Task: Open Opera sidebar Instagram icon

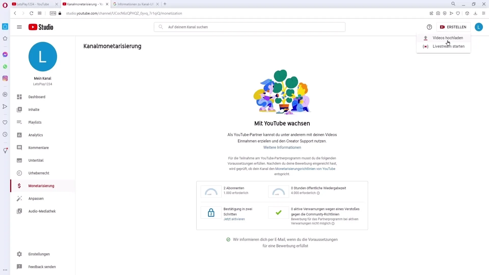Action: tap(5, 78)
